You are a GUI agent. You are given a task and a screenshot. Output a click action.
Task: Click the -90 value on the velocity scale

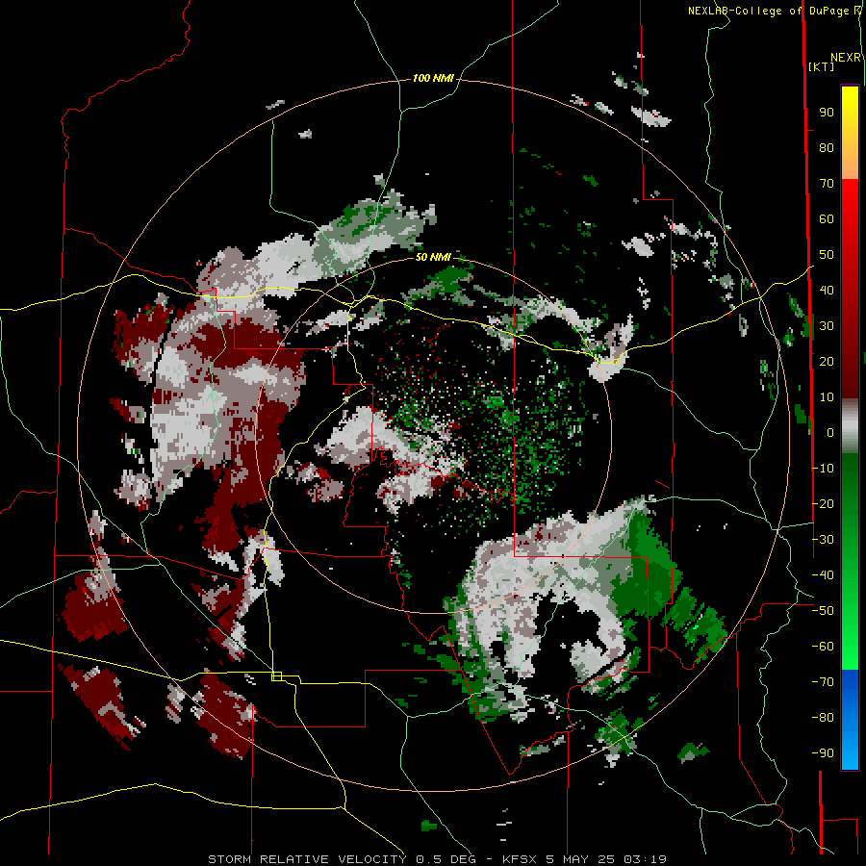[x=823, y=753]
